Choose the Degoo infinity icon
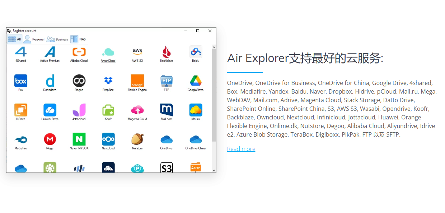Screen dimensions: 445x213 click(79, 81)
